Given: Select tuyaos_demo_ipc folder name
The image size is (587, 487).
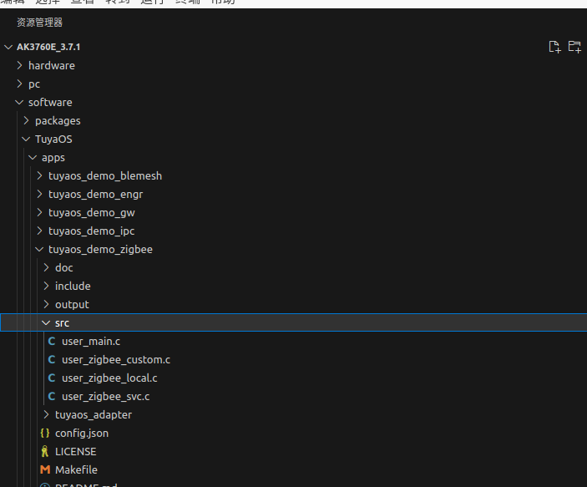Looking at the screenshot, I should click(x=91, y=231).
